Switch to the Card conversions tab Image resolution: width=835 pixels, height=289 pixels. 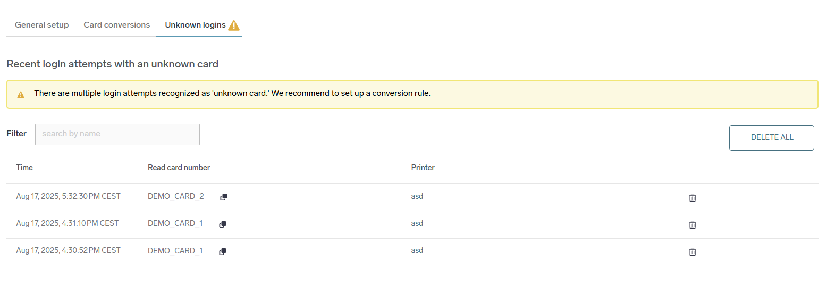(x=116, y=25)
